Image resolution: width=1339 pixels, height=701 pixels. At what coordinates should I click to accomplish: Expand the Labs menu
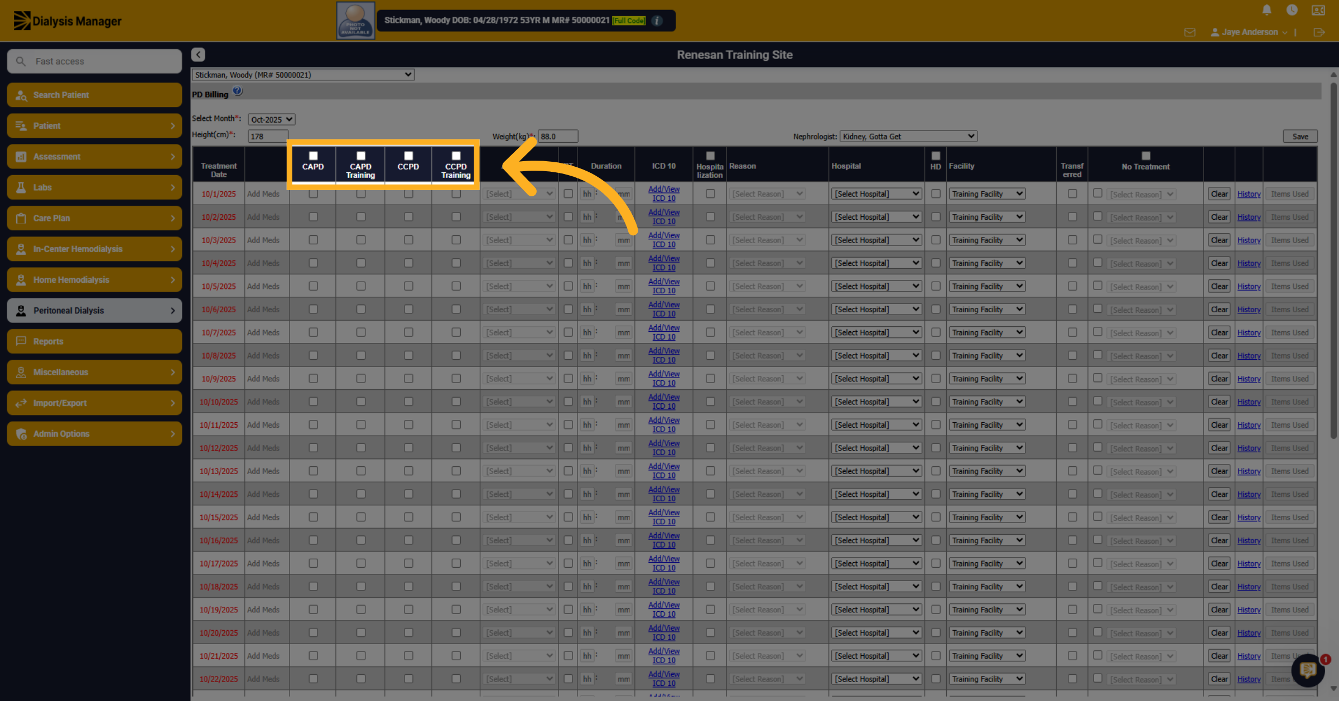94,187
